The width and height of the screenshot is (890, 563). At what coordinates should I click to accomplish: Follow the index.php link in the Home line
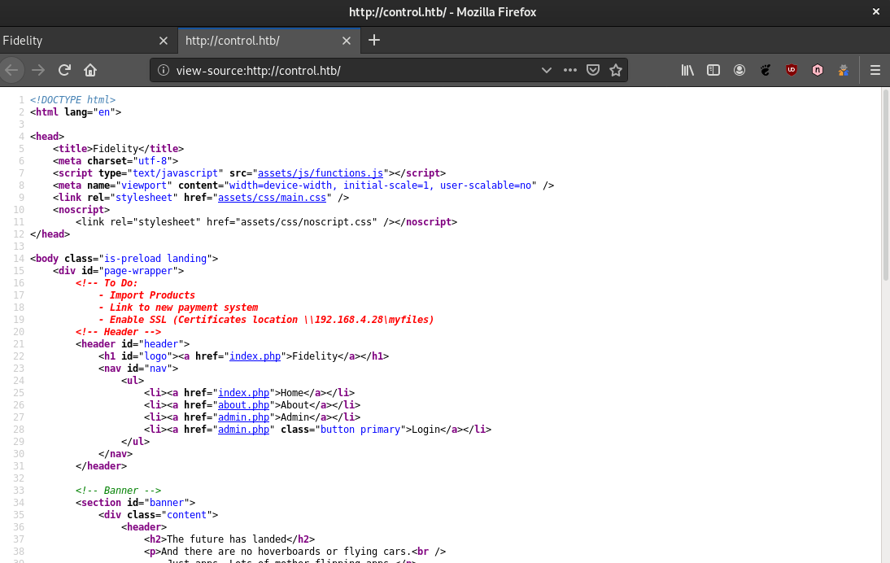click(243, 393)
